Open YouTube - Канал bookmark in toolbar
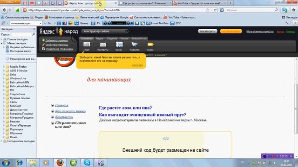The width and height of the screenshot is (298, 167). point(180,17)
